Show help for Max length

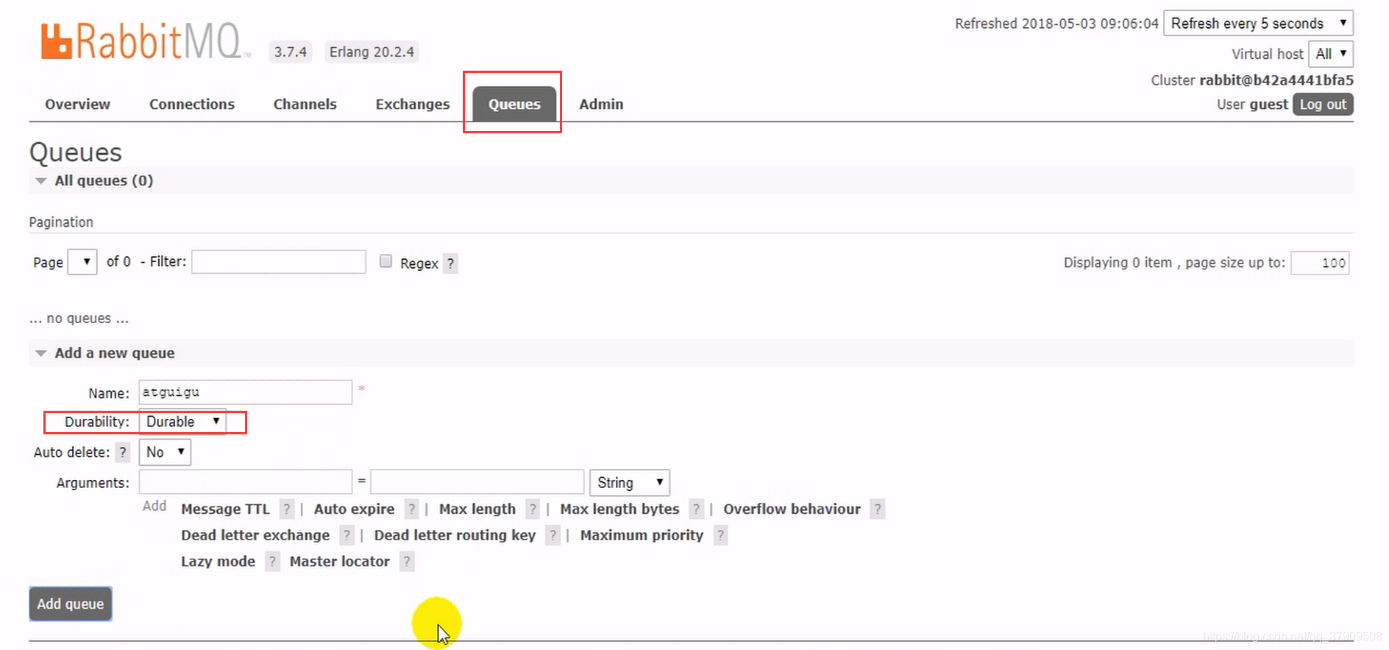click(x=533, y=509)
